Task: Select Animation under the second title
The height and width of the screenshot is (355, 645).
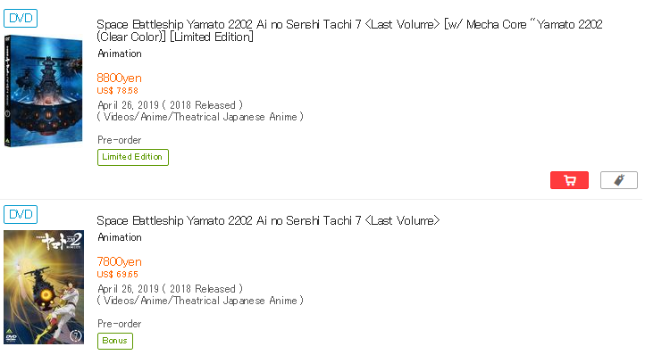Action: click(x=120, y=237)
